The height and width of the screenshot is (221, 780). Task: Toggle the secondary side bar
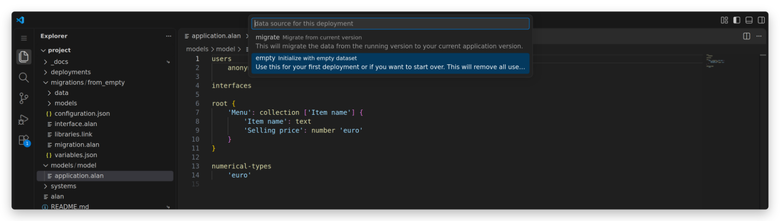click(761, 20)
